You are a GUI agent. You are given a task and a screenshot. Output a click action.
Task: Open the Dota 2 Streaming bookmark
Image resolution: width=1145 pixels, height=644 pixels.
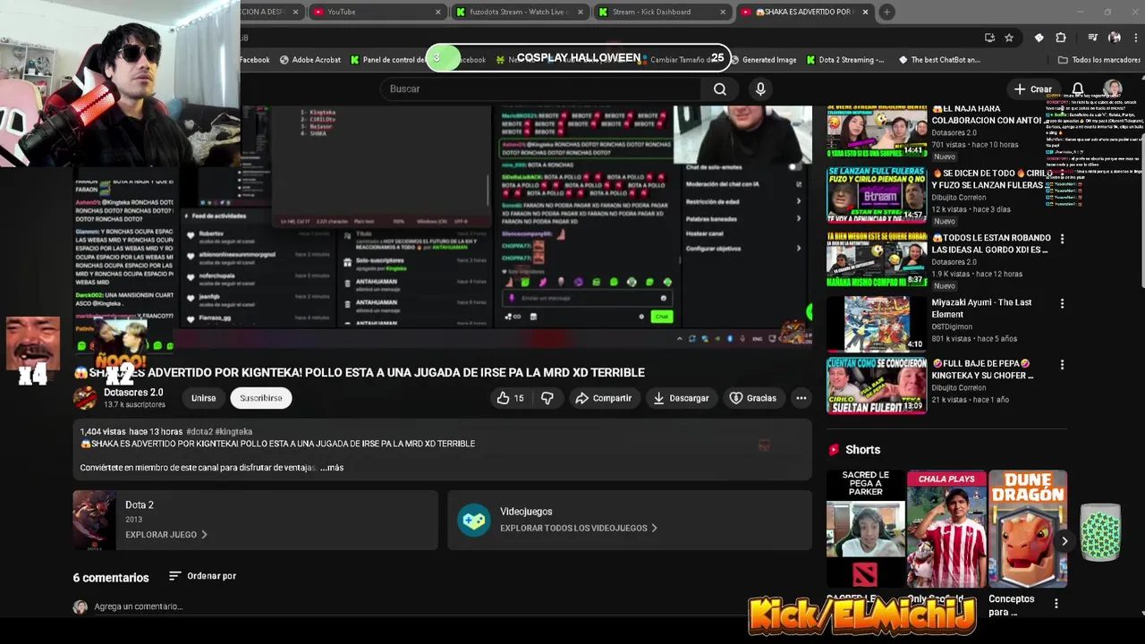click(844, 60)
